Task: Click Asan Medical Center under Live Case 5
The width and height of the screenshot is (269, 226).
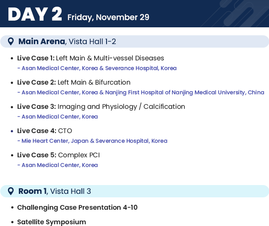Action: [x=58, y=165]
